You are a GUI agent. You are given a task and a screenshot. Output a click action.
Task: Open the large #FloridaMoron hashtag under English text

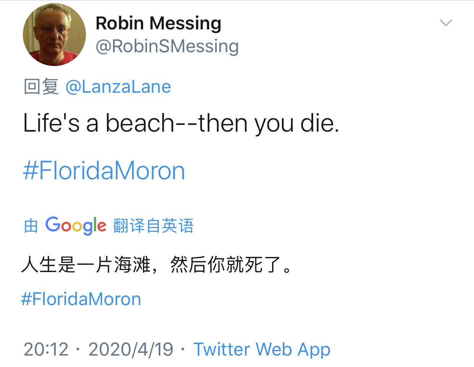coord(104,171)
